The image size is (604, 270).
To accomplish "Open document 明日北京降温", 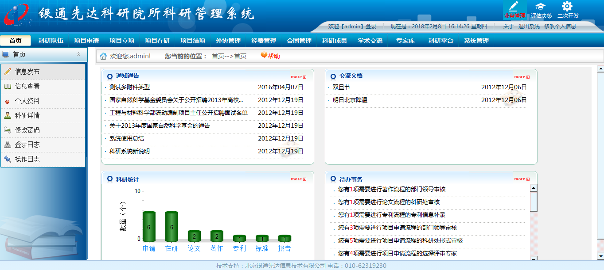I will pyautogui.click(x=350, y=100).
